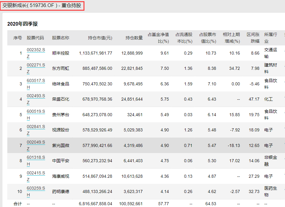Click the 股票名称 column header
Image resolution: width=285 pixels, height=207 pixels.
61,38
